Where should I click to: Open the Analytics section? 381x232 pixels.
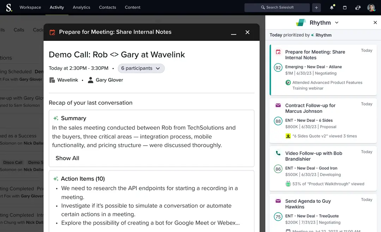point(81,7)
